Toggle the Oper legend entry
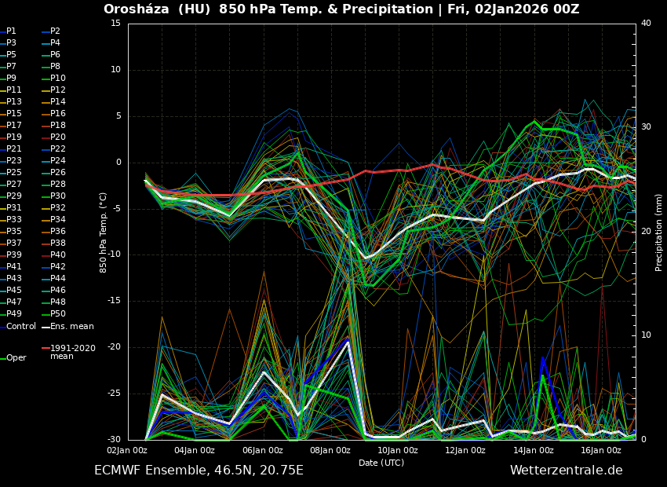 point(16,357)
